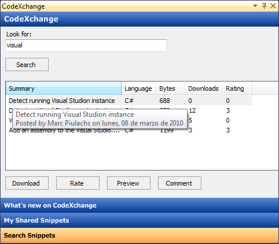Viewport: 279px width, 244px height.
Task: Click the Rate button
Action: [x=78, y=183]
